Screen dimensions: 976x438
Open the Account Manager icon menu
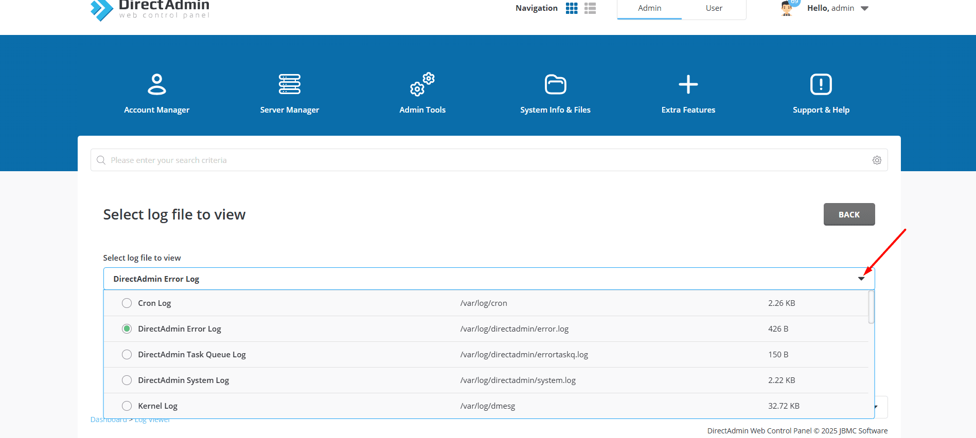click(x=156, y=85)
